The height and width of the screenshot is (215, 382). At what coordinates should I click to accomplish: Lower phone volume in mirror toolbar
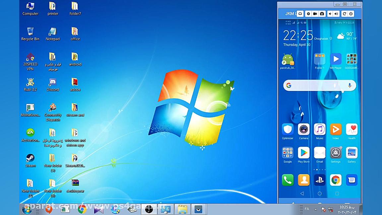point(330,14)
